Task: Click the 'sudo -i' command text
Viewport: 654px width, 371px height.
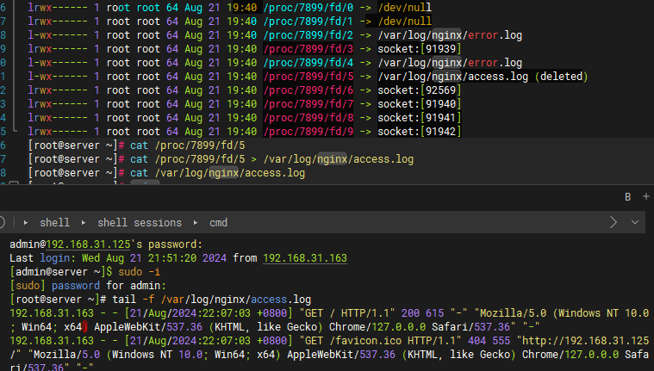Action: (140, 272)
